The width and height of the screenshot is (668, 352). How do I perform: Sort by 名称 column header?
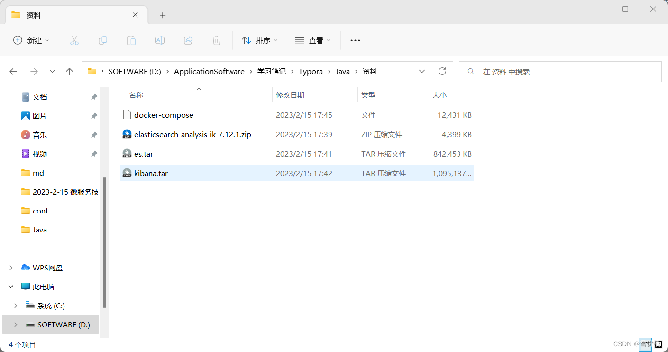136,95
